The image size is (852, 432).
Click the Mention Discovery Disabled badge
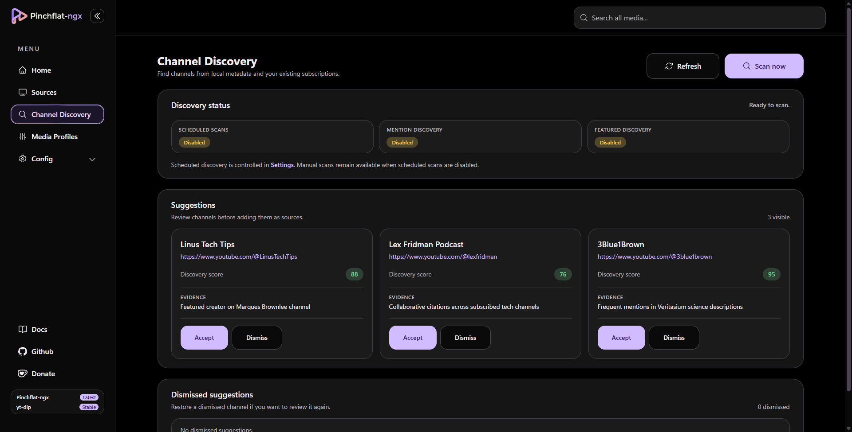pos(402,143)
